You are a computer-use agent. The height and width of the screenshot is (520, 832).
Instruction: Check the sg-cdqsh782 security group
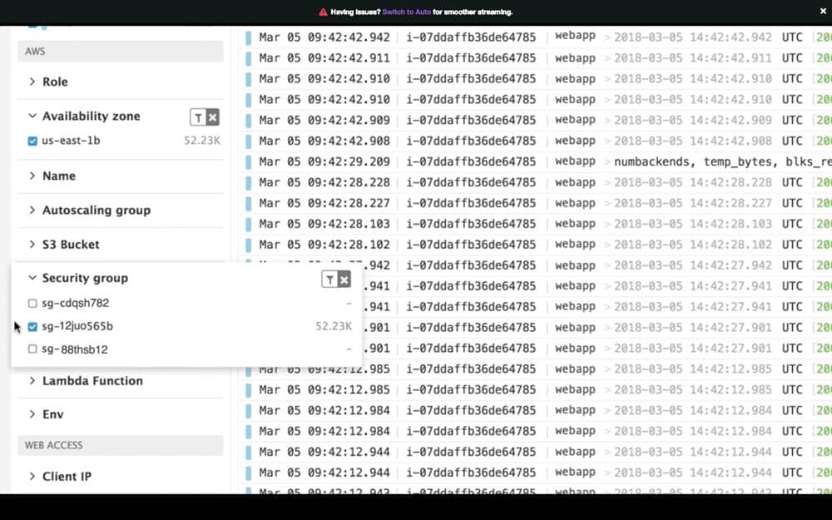click(32, 304)
